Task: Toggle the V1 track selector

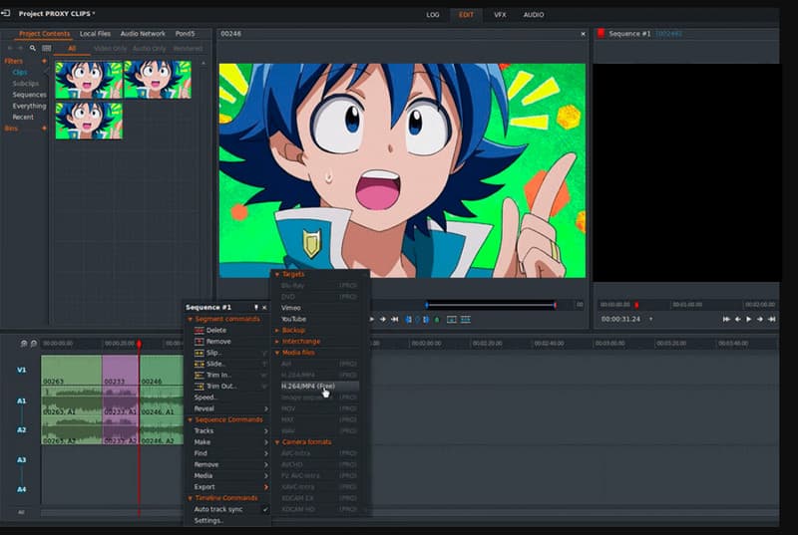Action: click(x=21, y=370)
